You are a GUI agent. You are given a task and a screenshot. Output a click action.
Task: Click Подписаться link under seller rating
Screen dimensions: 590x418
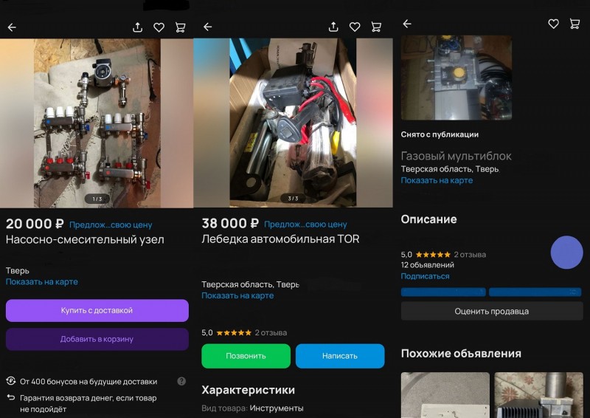(x=425, y=276)
